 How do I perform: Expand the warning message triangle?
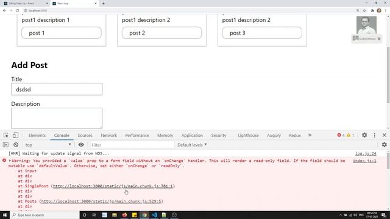coord(10,161)
